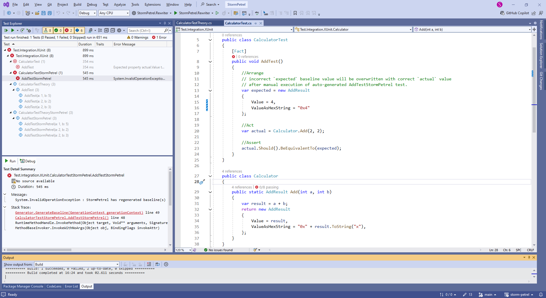Switch to the Package Manager Console tab
The height and width of the screenshot is (298, 546).
click(x=23, y=286)
